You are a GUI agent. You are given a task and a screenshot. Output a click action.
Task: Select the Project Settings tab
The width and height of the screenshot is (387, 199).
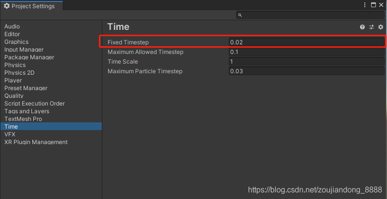[31, 6]
